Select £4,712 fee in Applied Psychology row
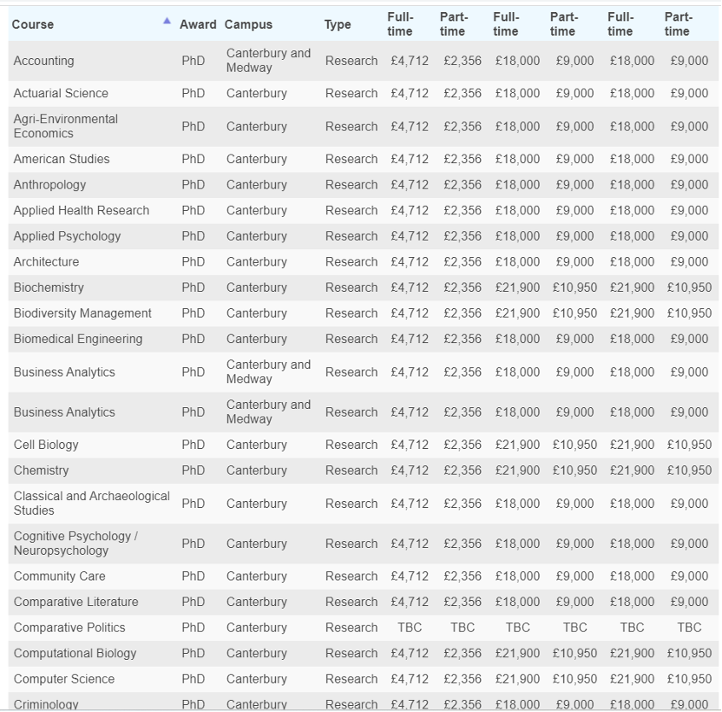This screenshot has width=722, height=712. click(410, 236)
